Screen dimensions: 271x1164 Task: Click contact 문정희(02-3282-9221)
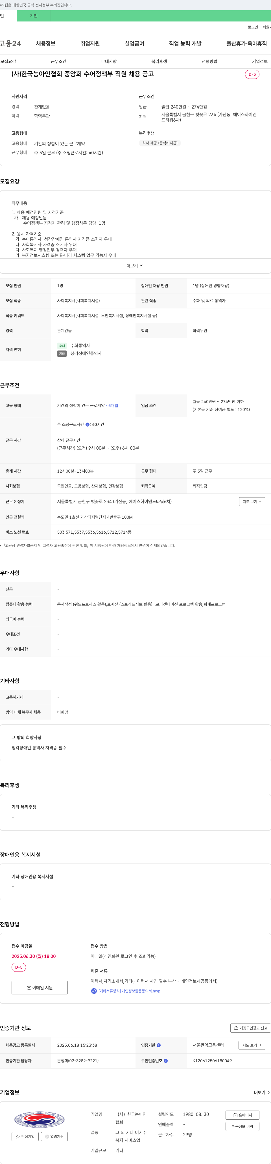(78, 1061)
